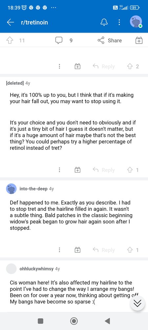Give an award to the post
Screen dimensions: 148x330
tap(139, 40)
